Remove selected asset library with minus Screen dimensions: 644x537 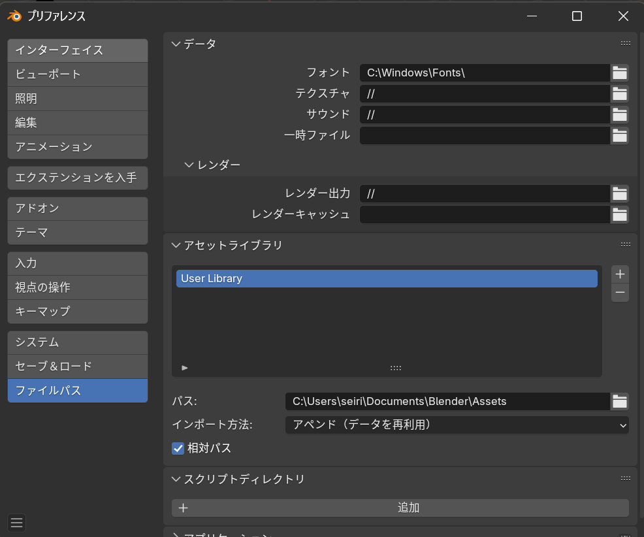[620, 293]
